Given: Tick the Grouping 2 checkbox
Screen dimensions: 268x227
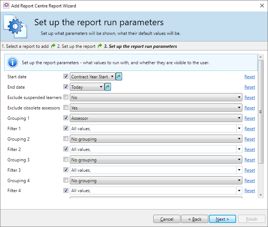Looking at the screenshot, I should click(x=66, y=139).
